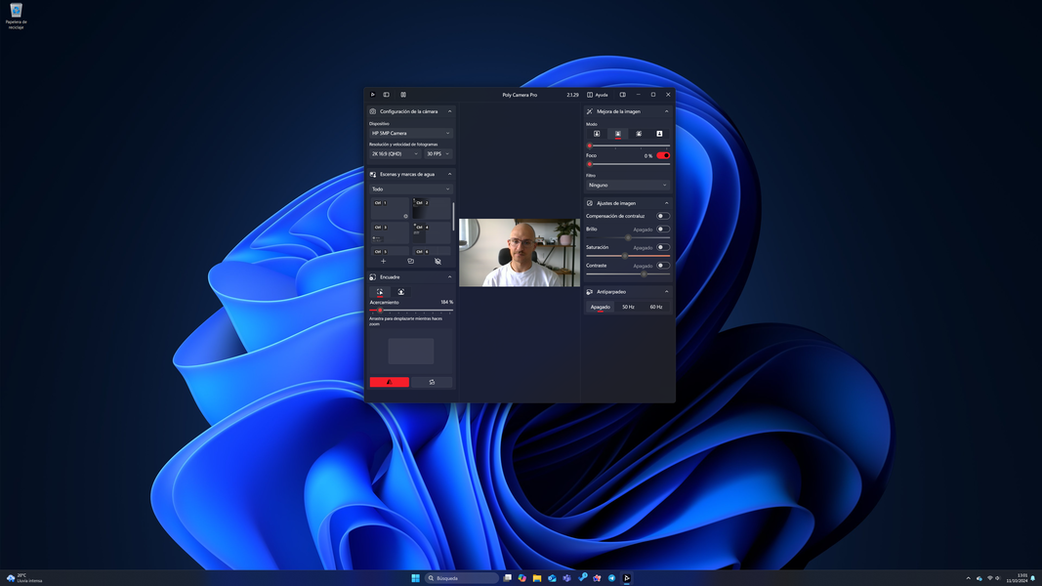1042x586 pixels.
Task: Select the 50 Hz anti-flicker option
Action: pos(628,307)
